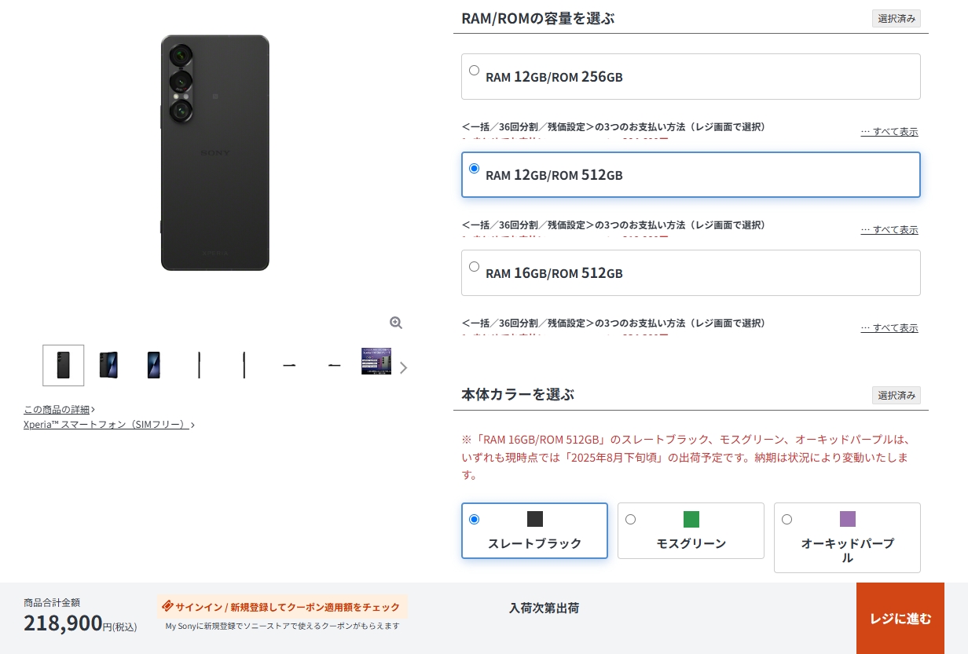The image size is (968, 654).
Task: Open the promotional banner thumbnail
Action: [x=376, y=361]
